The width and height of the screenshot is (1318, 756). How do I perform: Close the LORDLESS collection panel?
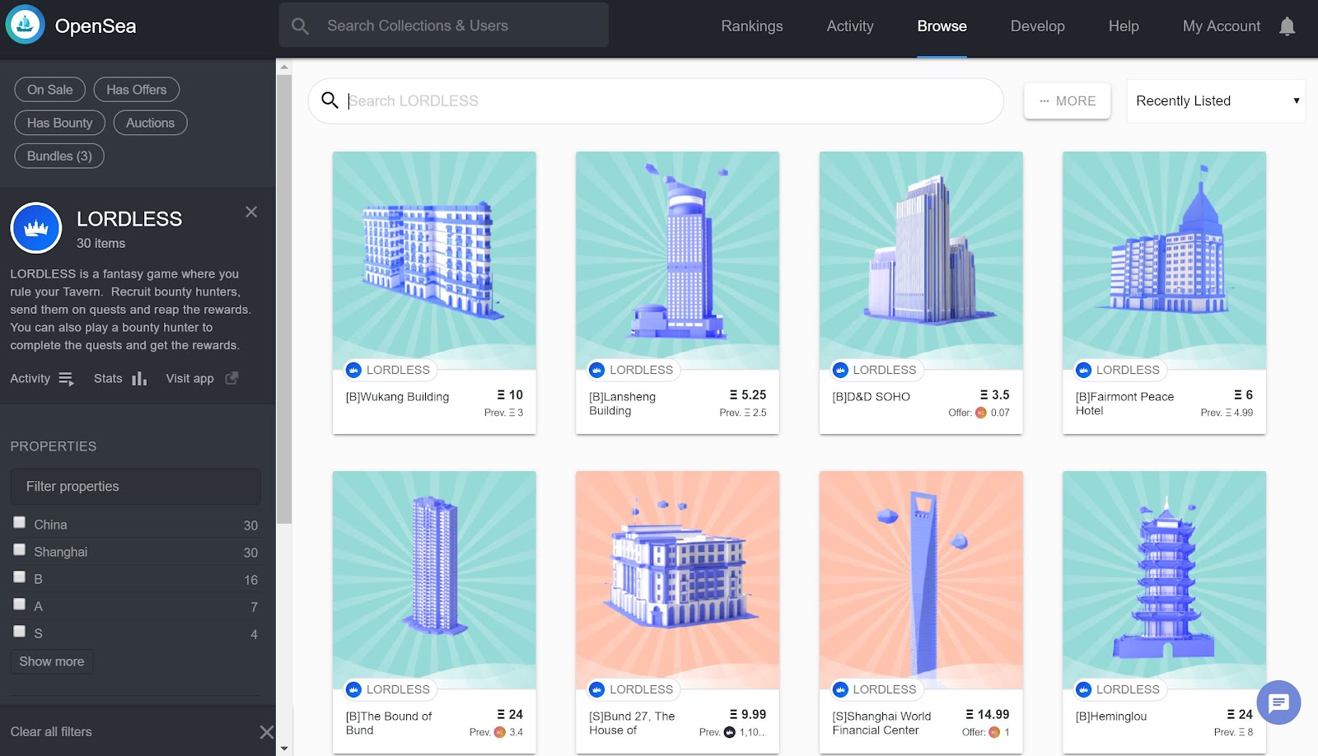251,212
